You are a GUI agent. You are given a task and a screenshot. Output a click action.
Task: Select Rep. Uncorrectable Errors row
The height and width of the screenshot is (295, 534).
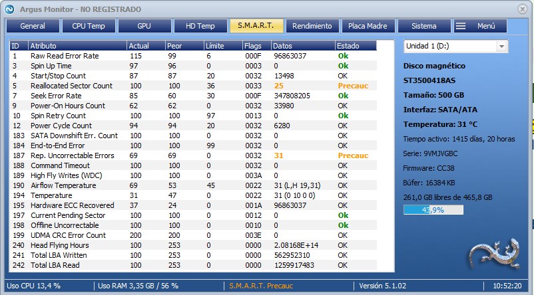193,155
